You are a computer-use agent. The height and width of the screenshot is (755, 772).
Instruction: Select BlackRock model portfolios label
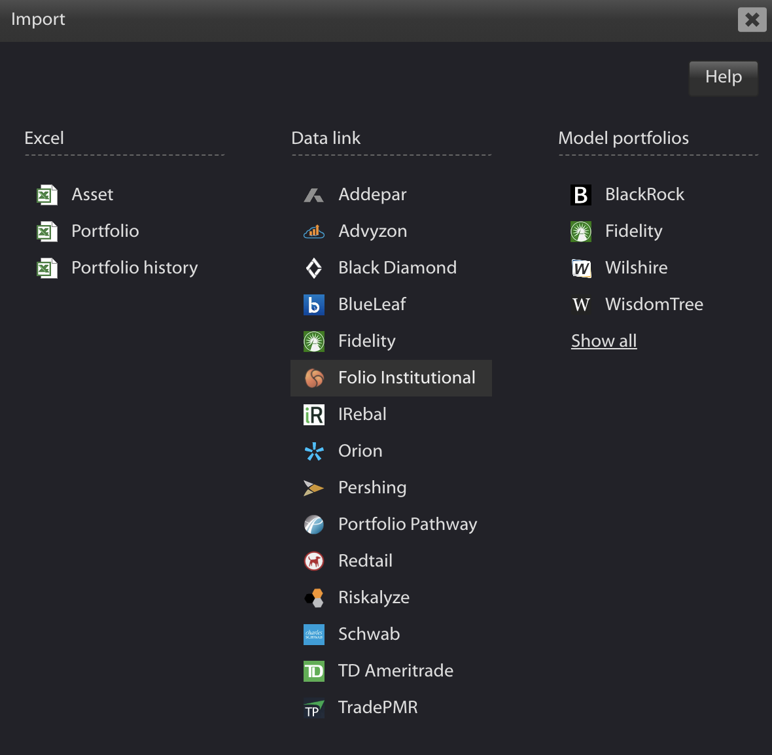tap(644, 194)
